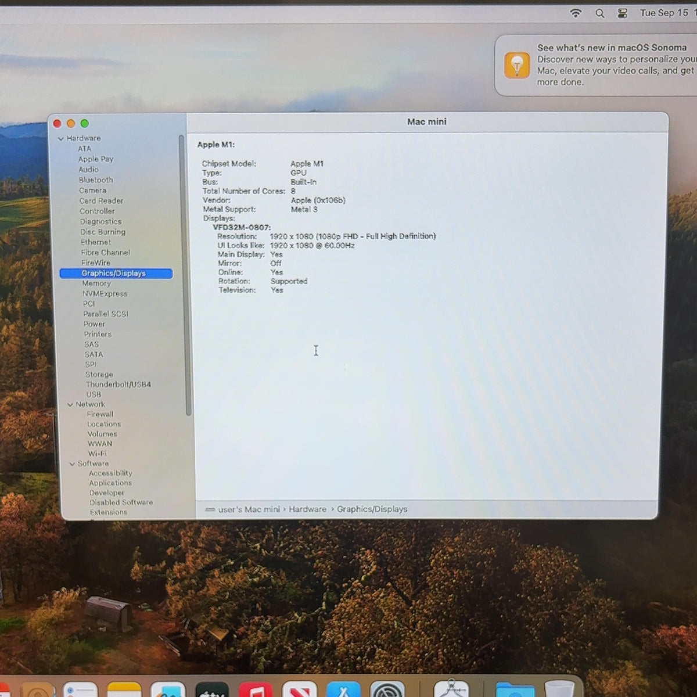Open Music app in the Dock
697x697 pixels.
point(256,689)
